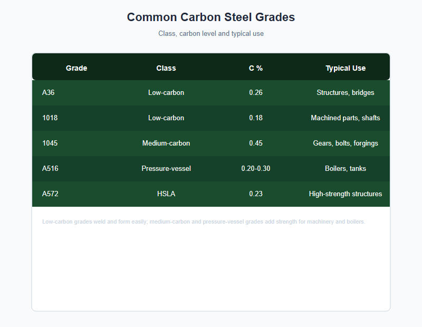422x327 pixels.
Task: Click the footnote about low-carbon grades welding
Action: tap(204, 222)
